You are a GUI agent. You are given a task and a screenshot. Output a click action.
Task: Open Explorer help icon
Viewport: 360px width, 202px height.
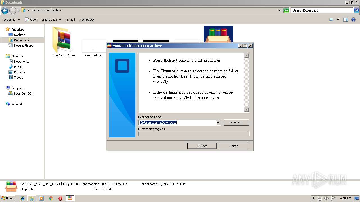click(354, 20)
